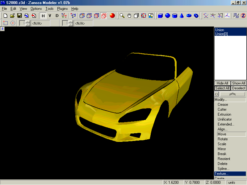Collapse the panel with double chevron button
Screen dimensions: 247x185
[x=232, y=94]
